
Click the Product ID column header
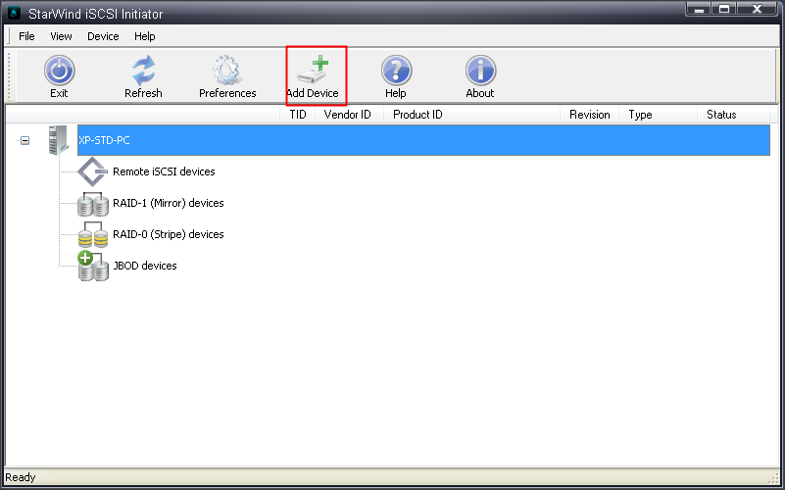point(417,115)
